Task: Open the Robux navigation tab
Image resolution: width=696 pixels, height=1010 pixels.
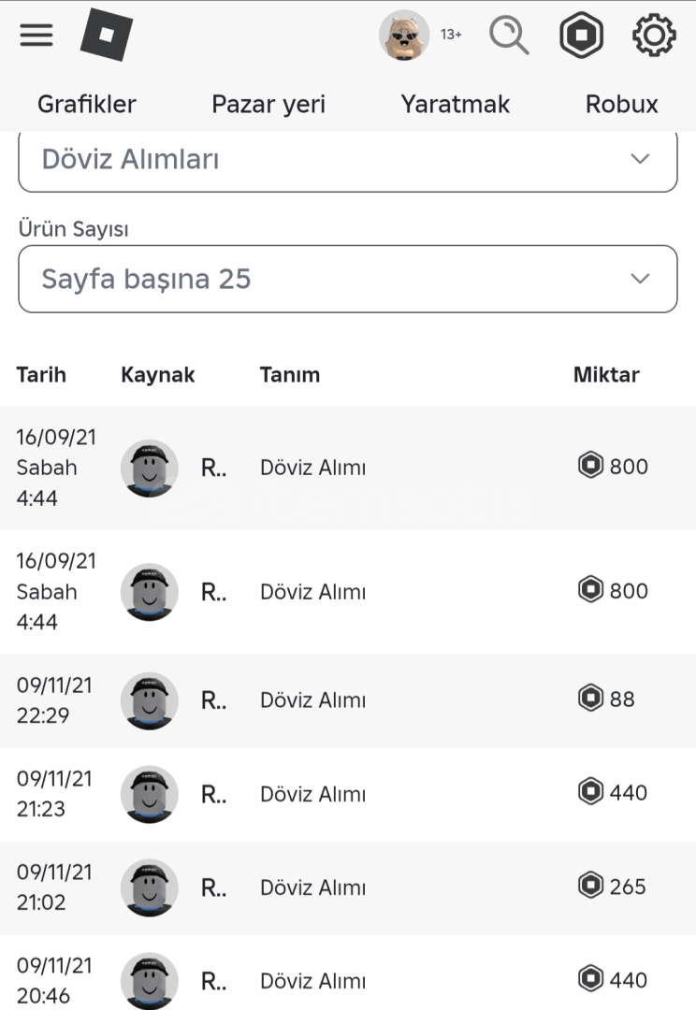Action: tap(622, 104)
